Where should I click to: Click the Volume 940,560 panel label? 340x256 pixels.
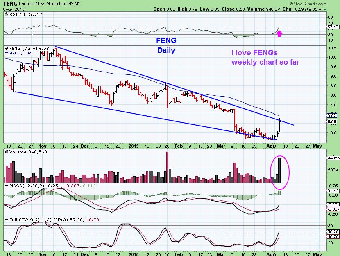click(x=28, y=152)
